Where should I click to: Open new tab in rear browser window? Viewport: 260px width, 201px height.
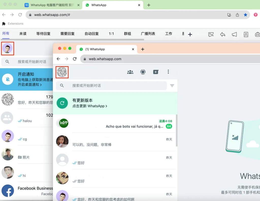pyautogui.click(x=149, y=5)
